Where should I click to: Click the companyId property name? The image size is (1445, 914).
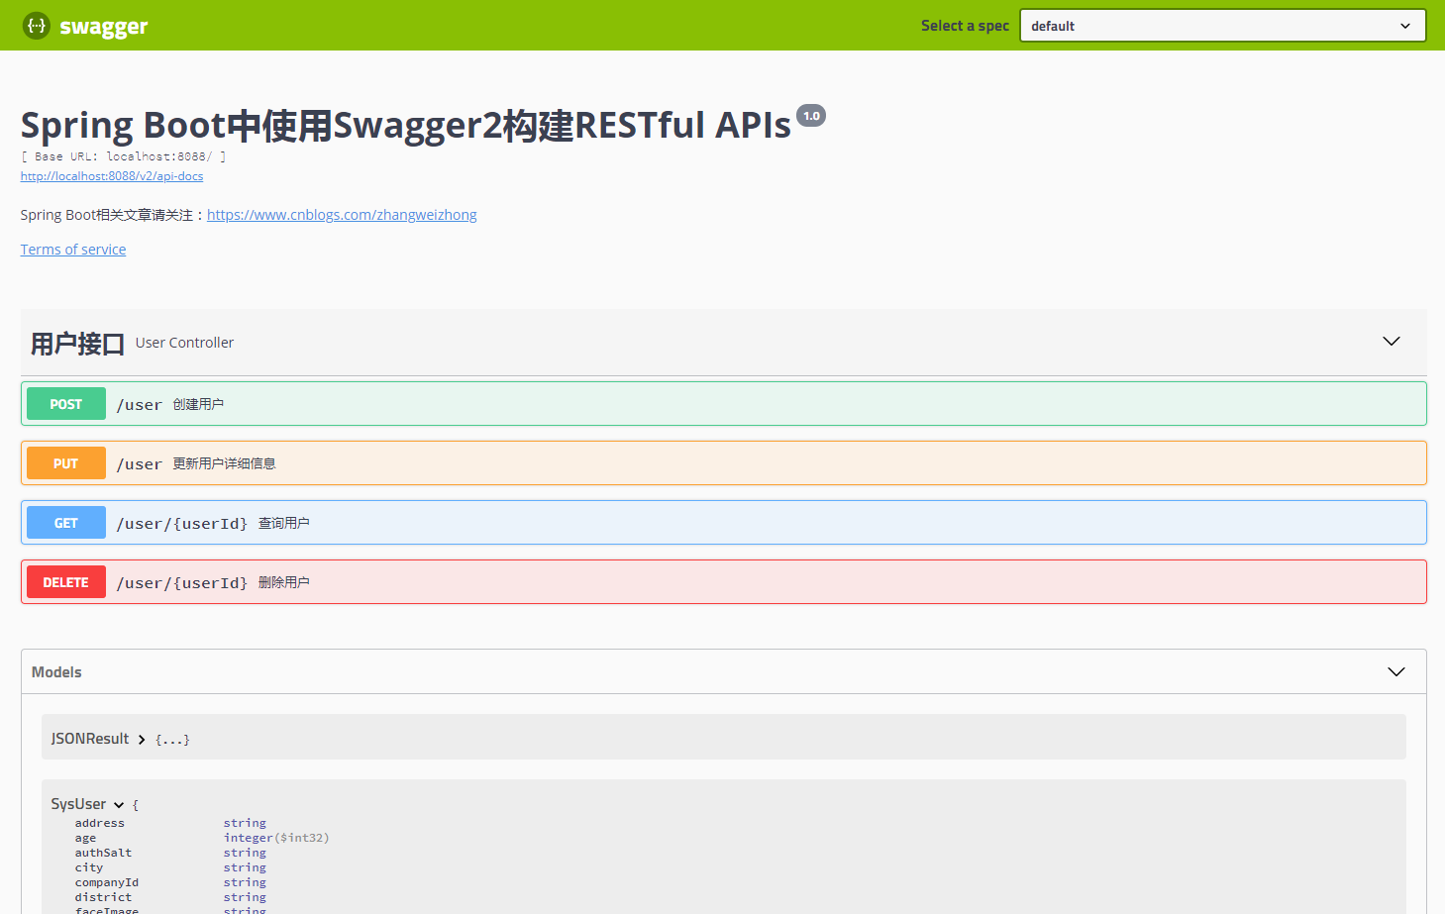pyautogui.click(x=107, y=882)
